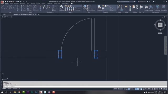168x94 pixels.
Task: Select the Leader annotation tool
Action: pyautogui.click(x=55, y=8)
